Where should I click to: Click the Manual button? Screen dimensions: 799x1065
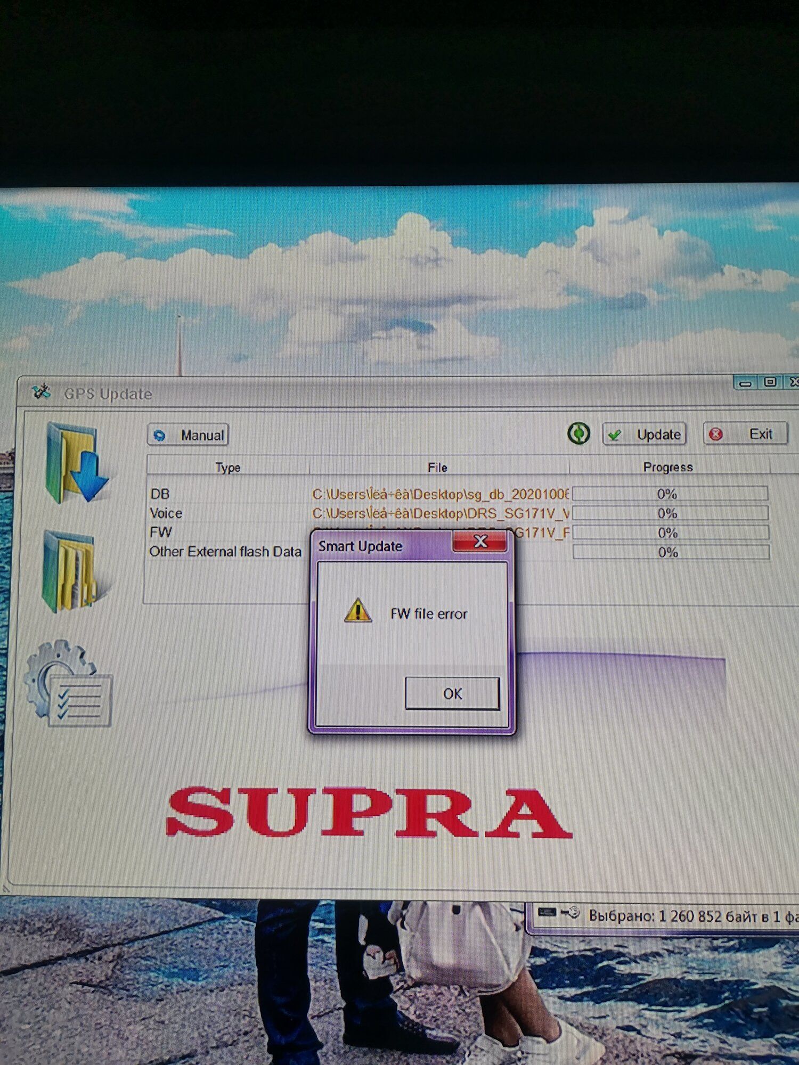click(x=188, y=435)
